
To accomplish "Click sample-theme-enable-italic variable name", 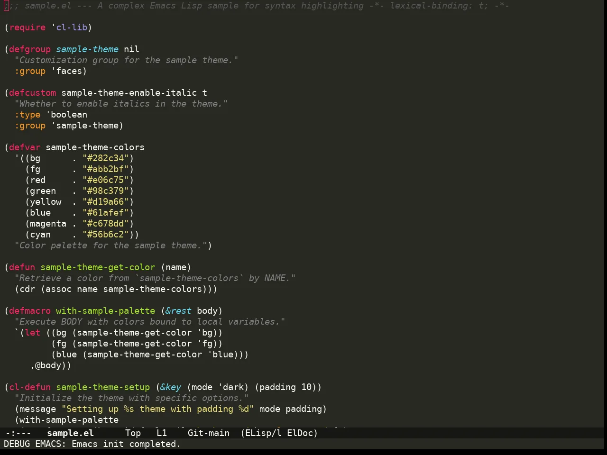I will coord(129,93).
